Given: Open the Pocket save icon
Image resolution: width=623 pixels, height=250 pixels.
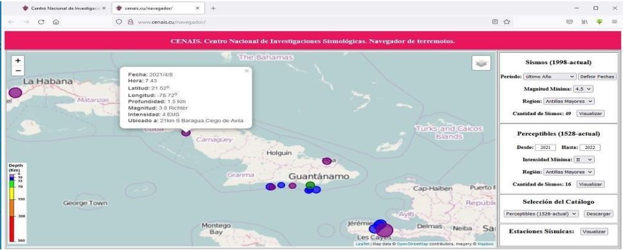Looking at the screenshot, I should coord(570,22).
